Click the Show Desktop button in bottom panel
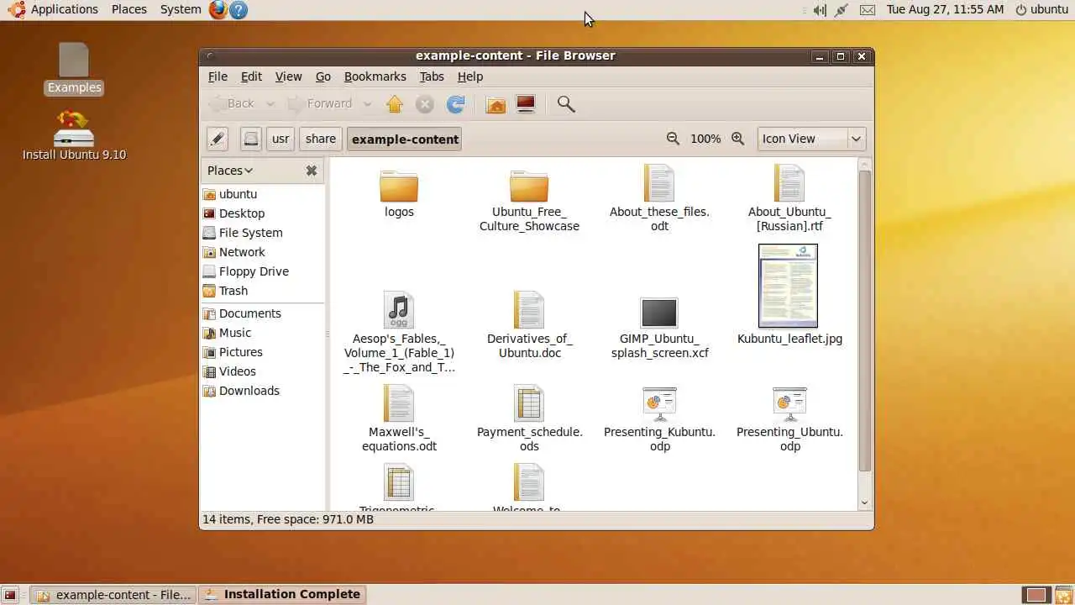Image resolution: width=1075 pixels, height=605 pixels. pos(11,595)
